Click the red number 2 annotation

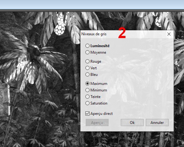[x=122, y=33]
